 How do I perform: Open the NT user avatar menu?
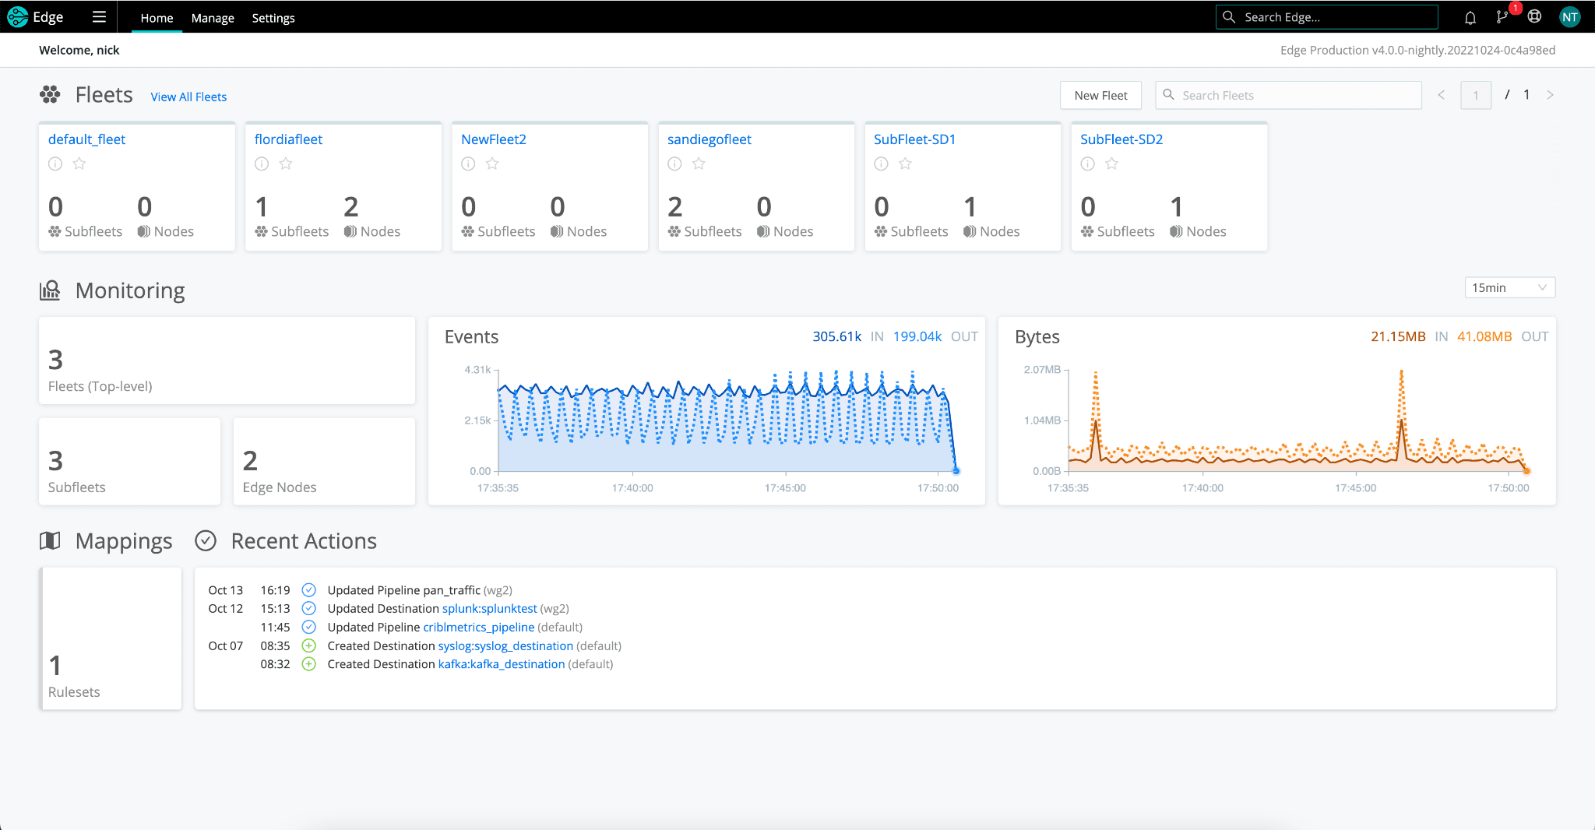click(x=1569, y=17)
